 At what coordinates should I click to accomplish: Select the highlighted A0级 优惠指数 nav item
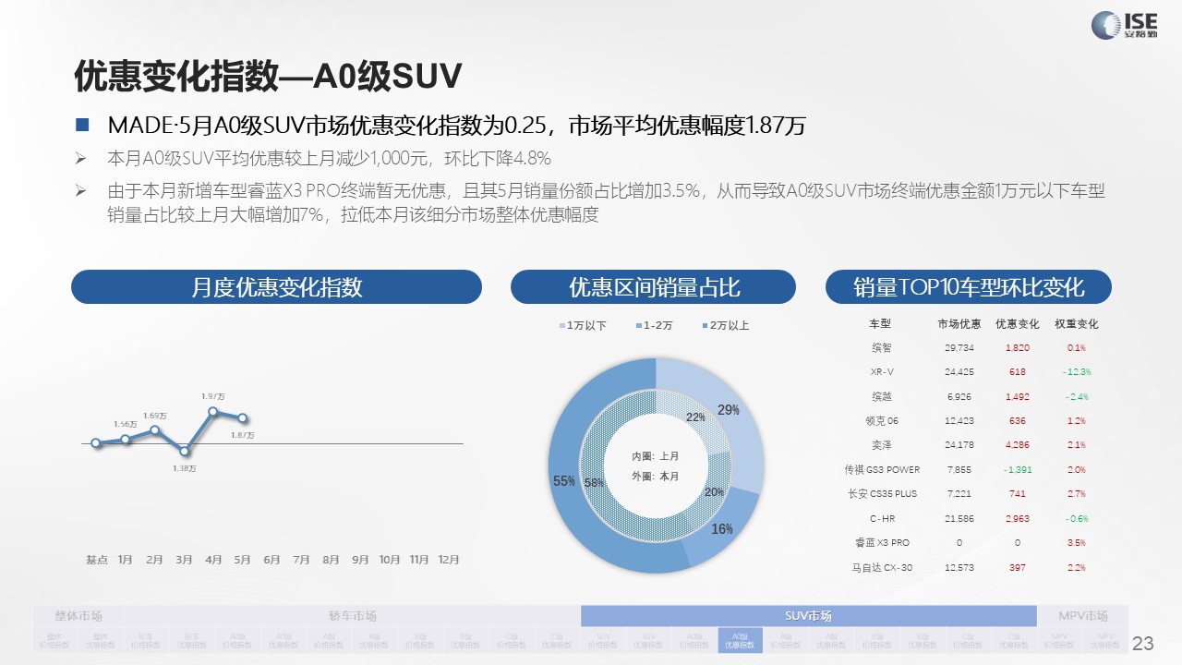pos(740,640)
